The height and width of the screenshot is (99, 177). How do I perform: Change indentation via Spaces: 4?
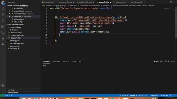(x=133, y=95)
